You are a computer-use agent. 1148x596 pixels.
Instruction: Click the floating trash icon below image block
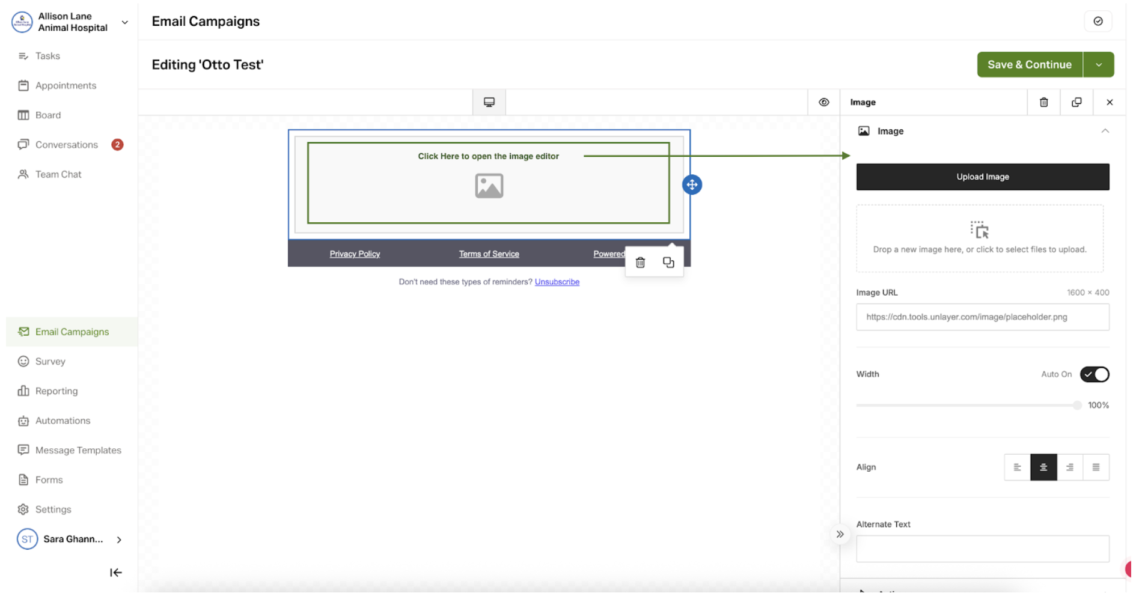click(640, 263)
